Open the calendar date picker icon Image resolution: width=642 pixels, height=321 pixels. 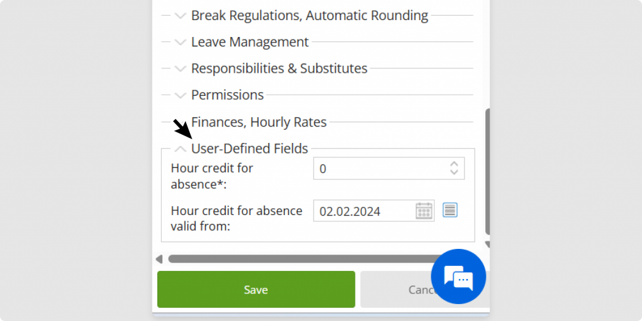(x=424, y=211)
